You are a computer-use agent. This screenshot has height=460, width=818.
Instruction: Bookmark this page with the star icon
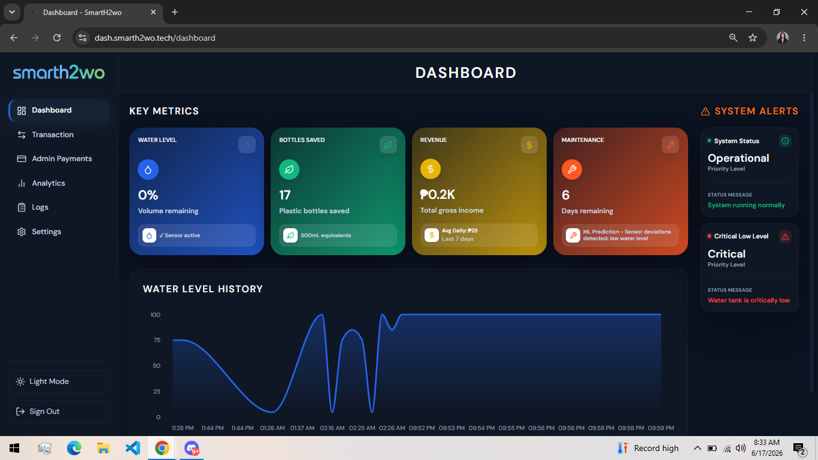(753, 38)
